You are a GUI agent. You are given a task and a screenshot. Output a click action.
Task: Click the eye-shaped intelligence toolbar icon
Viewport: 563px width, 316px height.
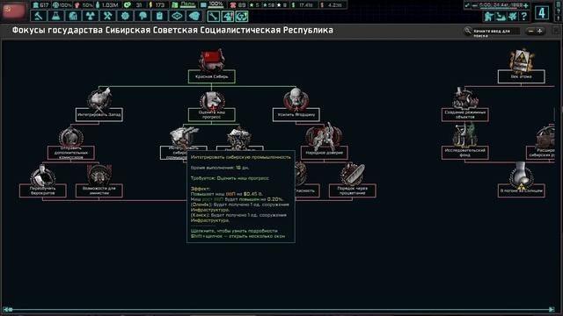177,16
